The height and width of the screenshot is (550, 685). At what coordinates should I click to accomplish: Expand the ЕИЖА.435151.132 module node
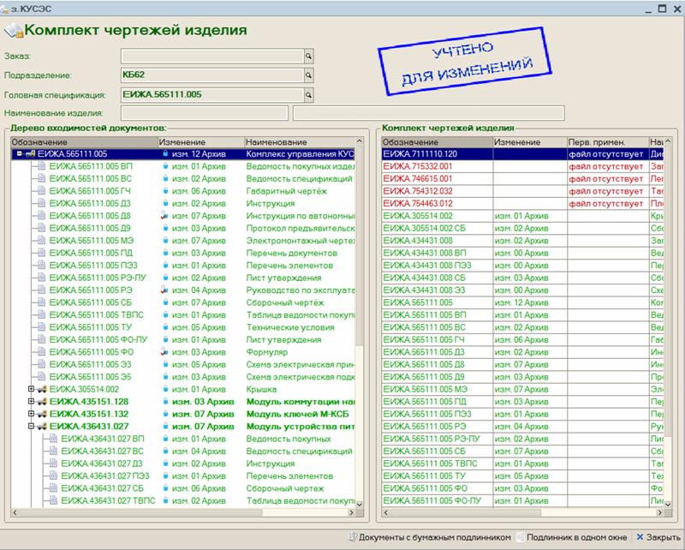click(x=31, y=413)
